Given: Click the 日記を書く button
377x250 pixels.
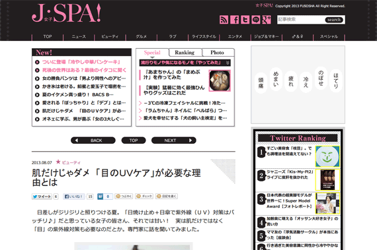Looking at the screenshot, I should click(167, 197).
